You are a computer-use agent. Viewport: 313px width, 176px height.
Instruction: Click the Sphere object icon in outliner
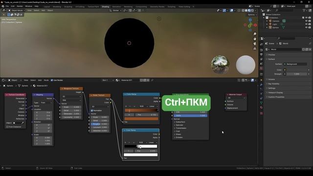pyautogui.click(x=270, y=27)
